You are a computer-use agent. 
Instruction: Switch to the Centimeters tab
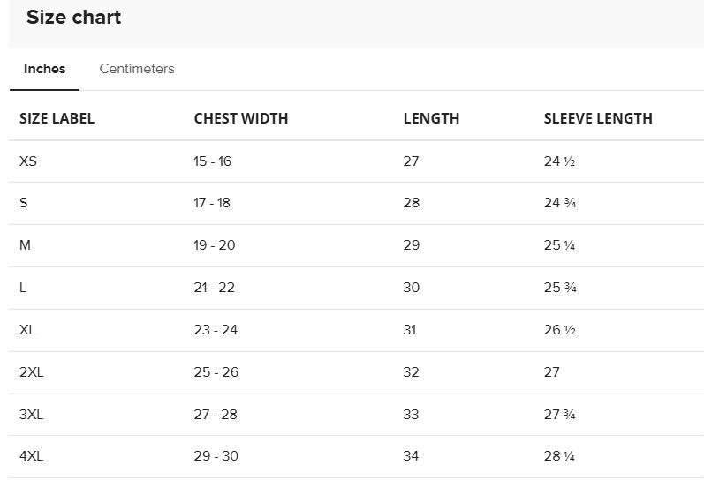coord(137,69)
